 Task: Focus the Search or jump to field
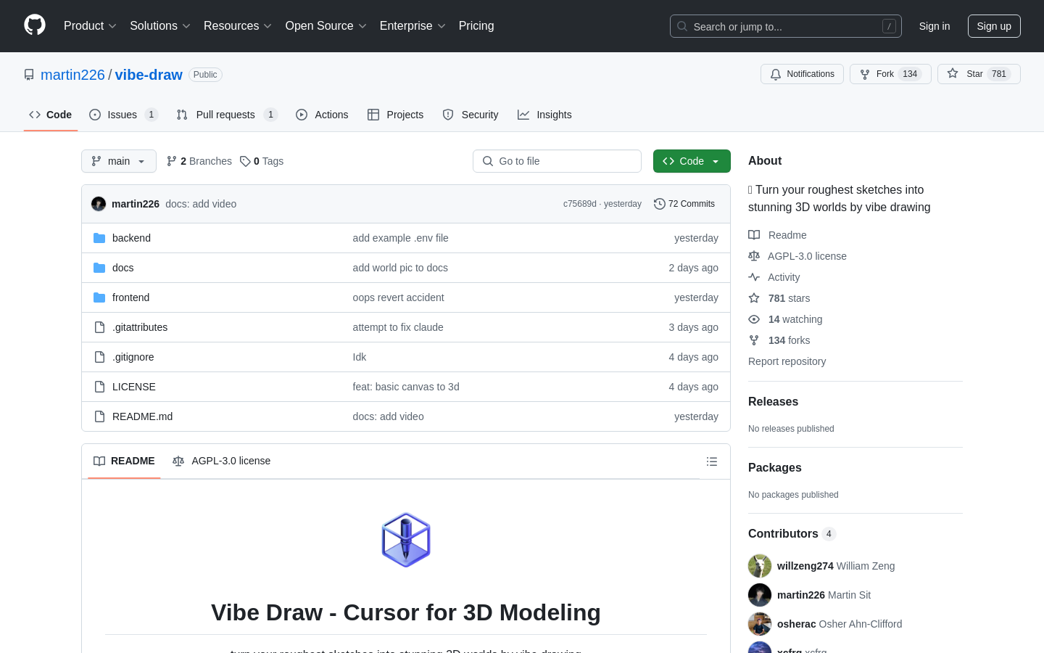pos(786,26)
